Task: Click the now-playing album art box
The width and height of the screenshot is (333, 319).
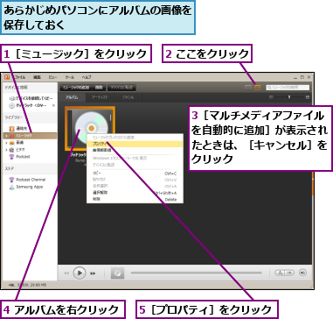Action: click(x=118, y=273)
